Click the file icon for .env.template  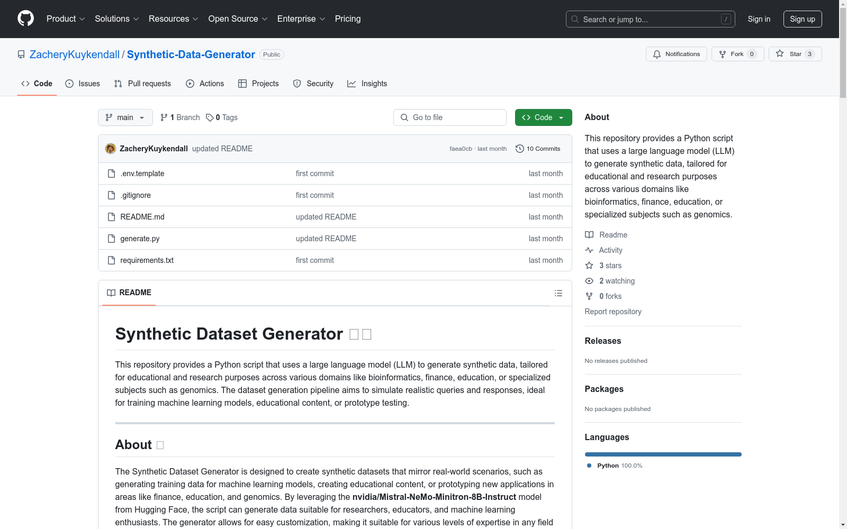pyautogui.click(x=111, y=174)
